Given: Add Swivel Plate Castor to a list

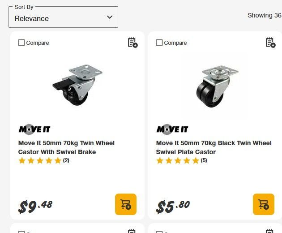Looking at the screenshot, I should (x=270, y=43).
